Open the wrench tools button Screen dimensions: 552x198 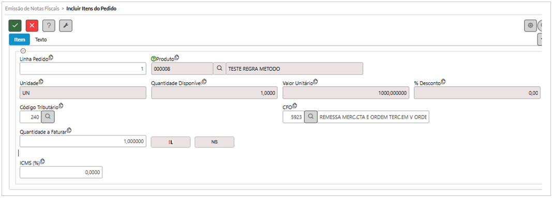pos(66,26)
